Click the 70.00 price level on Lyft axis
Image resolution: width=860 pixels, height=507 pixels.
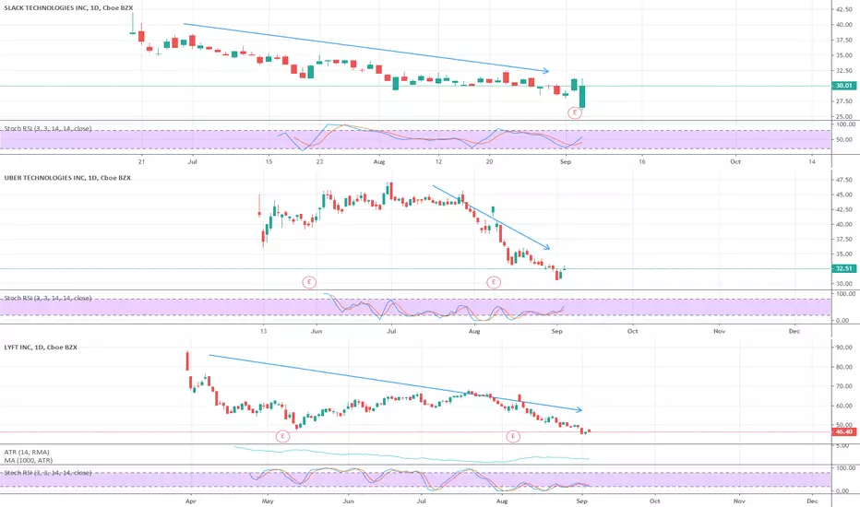(844, 386)
